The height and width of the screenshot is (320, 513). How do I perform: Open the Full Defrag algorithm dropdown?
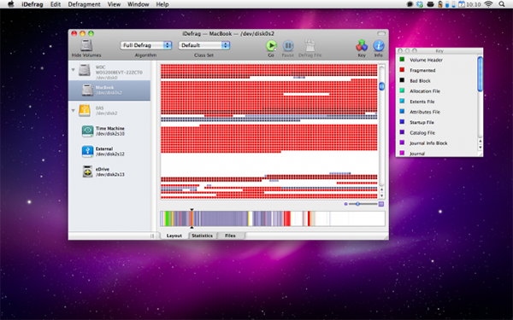point(146,45)
